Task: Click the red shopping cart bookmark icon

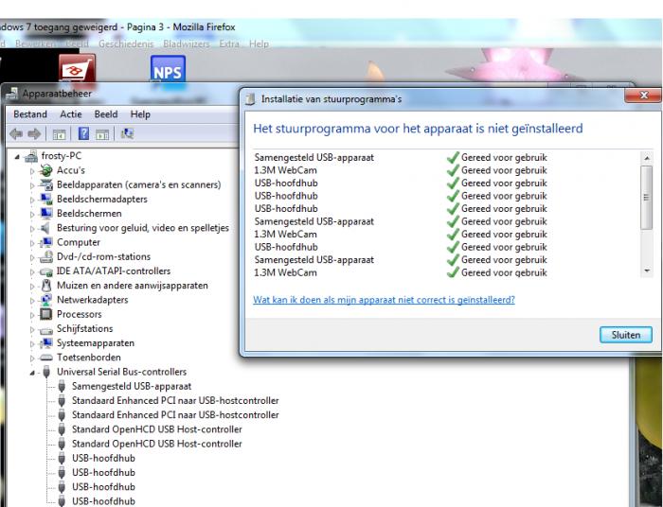Action: pyautogui.click(x=77, y=69)
